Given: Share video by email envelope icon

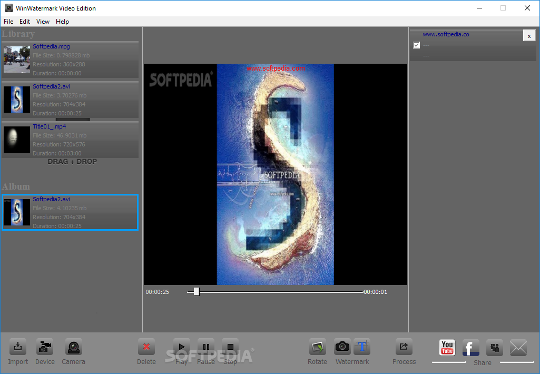Looking at the screenshot, I should [518, 348].
